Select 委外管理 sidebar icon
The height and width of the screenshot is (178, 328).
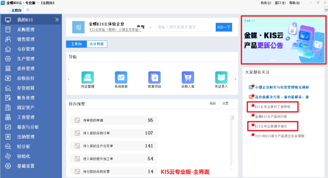click(x=8, y=69)
